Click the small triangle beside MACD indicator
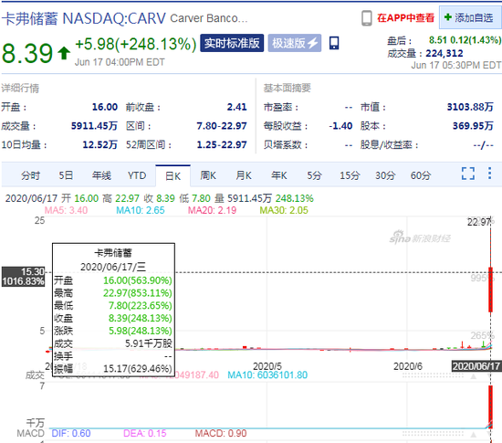502x443 pixels. (473, 435)
